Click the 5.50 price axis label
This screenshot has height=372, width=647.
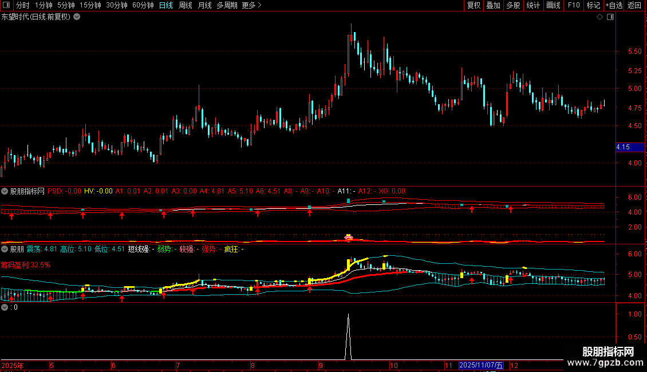coord(634,52)
